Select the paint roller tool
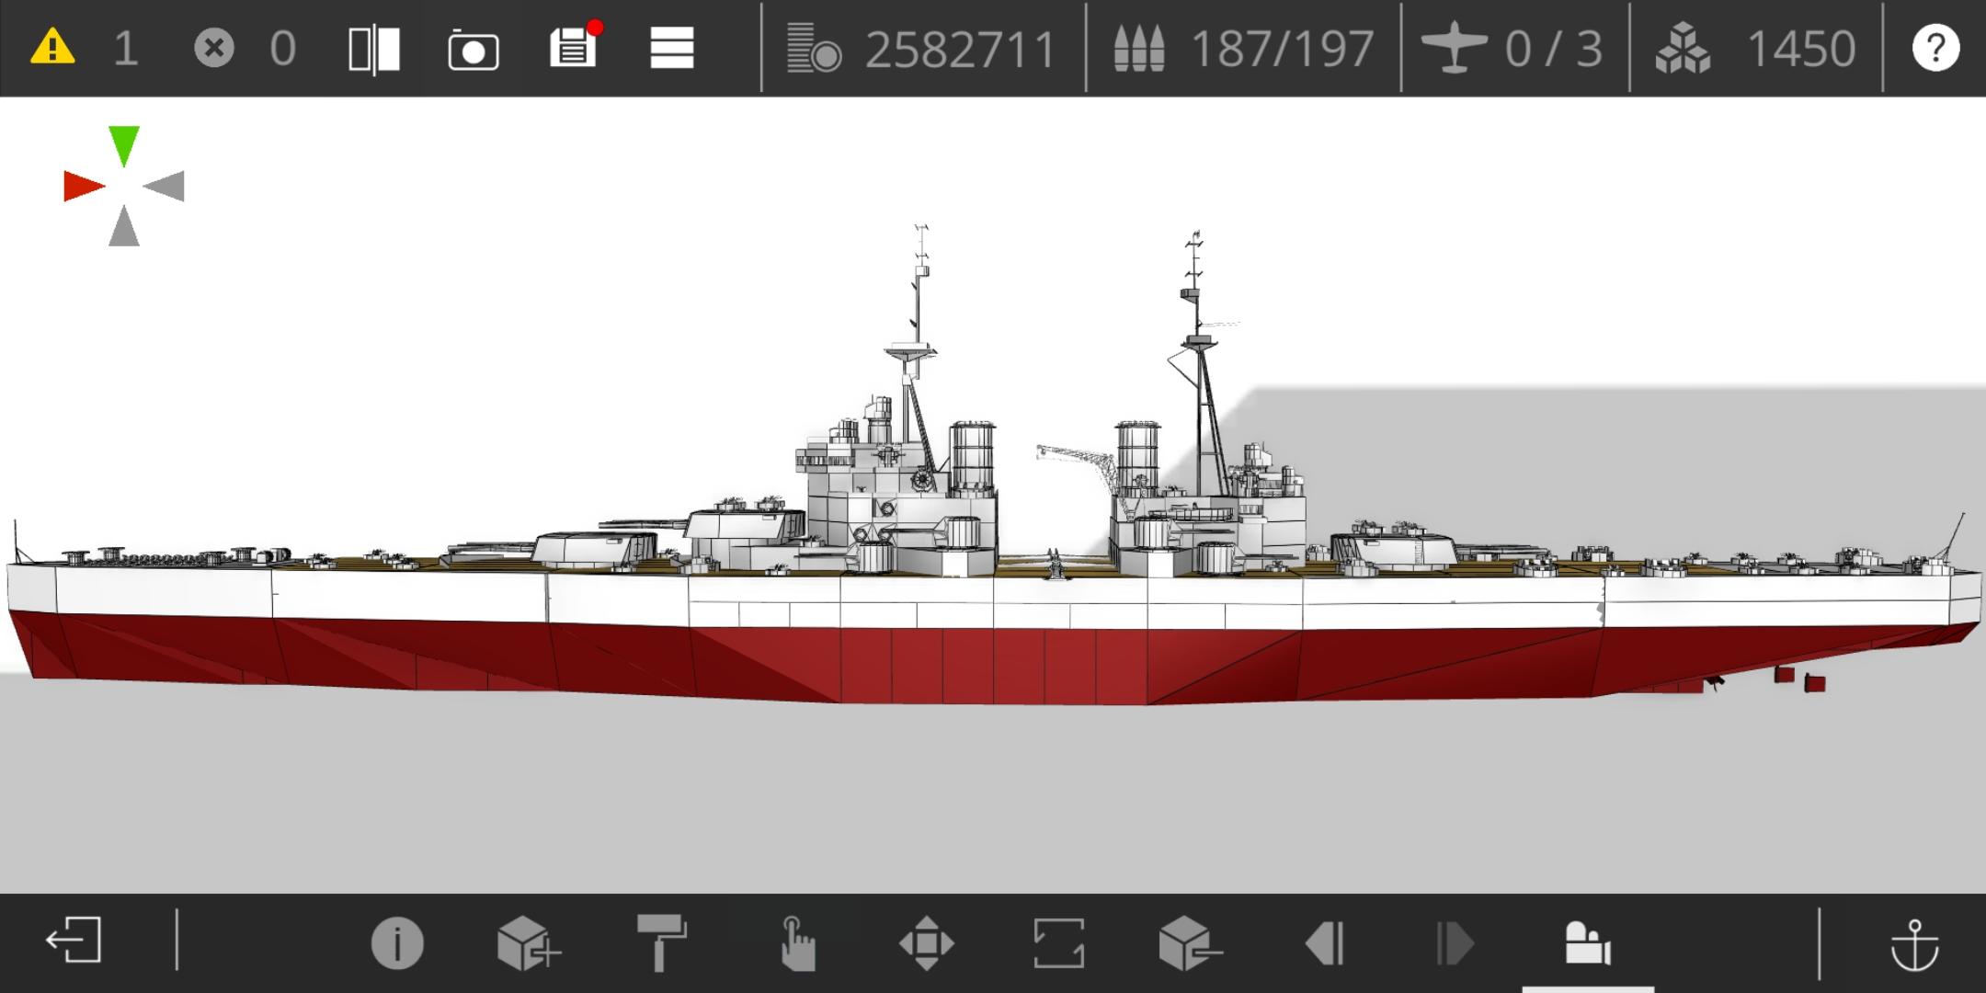 661,943
